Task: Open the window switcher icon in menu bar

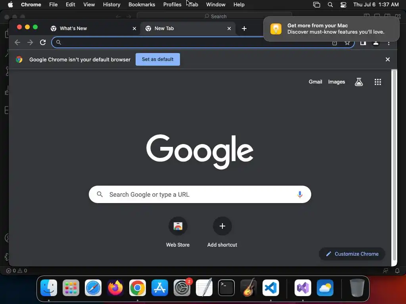Action: (317, 5)
